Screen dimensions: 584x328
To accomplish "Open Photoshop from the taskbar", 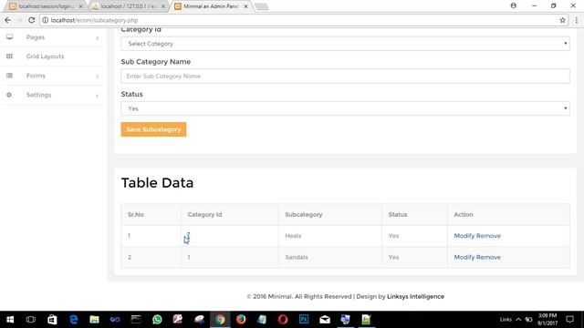I will (304, 320).
